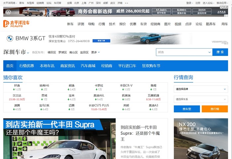The height and width of the screenshot is (159, 232).
Task: Open 酷养车 in header navigation
Action: [x=211, y=24]
